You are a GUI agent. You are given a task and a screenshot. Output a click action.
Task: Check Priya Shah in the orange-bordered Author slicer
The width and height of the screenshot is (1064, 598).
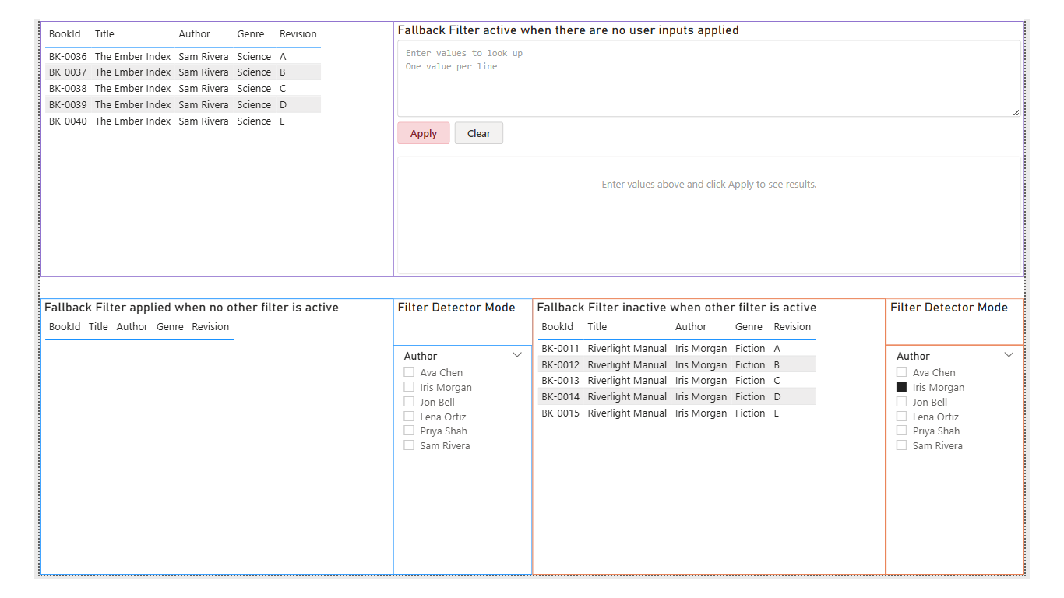coord(902,431)
